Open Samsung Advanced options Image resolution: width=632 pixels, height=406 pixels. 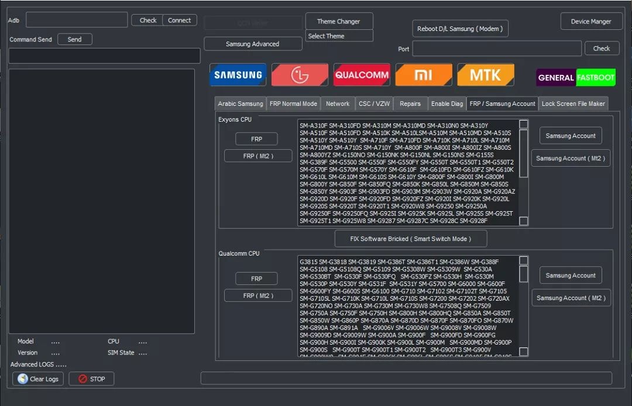tap(253, 44)
